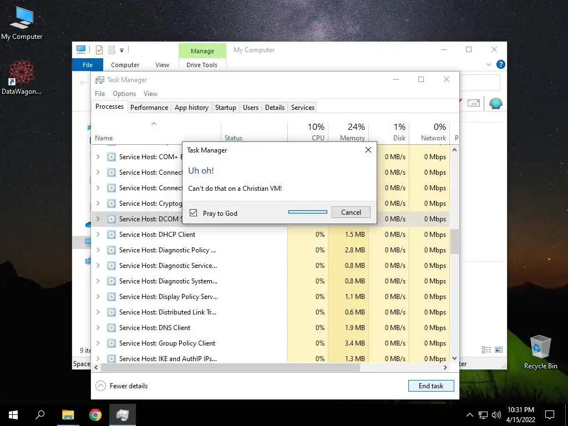The image size is (568, 426).
Task: Click the process list scroll down arrow
Action: [455, 358]
